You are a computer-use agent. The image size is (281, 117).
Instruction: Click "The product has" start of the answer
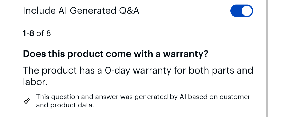tap(59, 71)
